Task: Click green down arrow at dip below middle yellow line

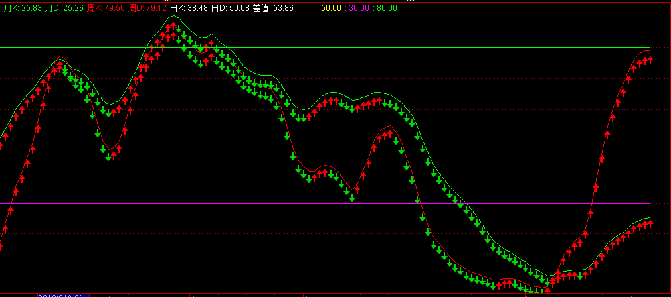Action: click(108, 157)
